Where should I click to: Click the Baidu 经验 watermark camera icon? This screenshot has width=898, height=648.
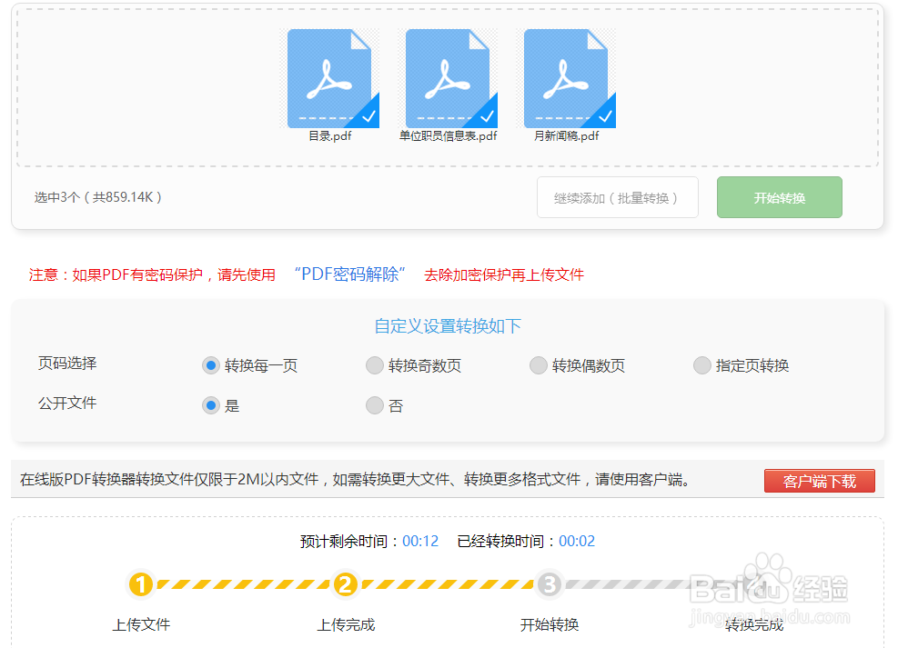(x=768, y=577)
